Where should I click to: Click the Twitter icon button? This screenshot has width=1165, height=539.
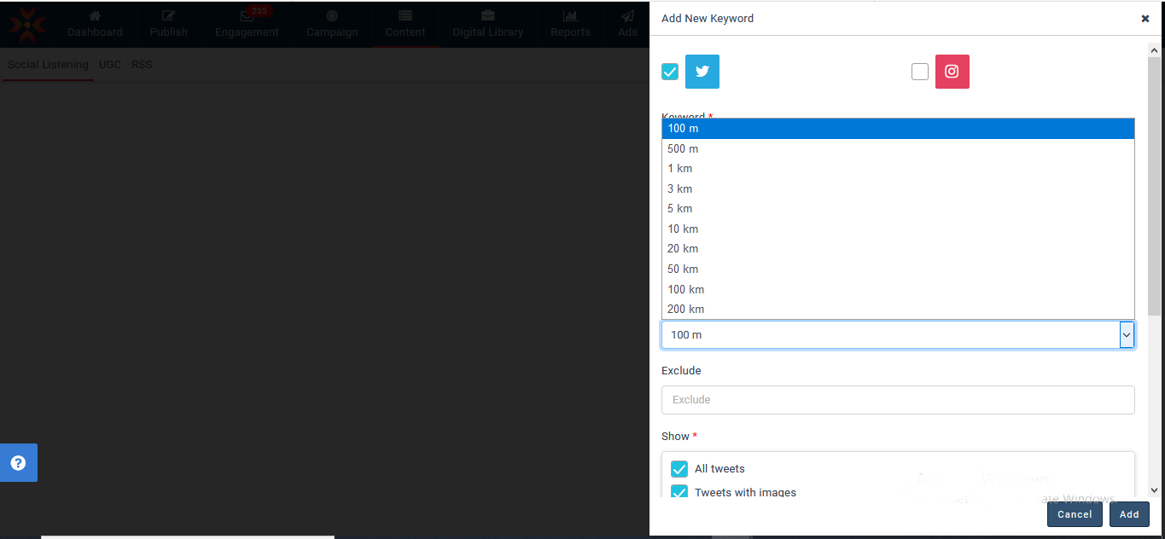(702, 72)
